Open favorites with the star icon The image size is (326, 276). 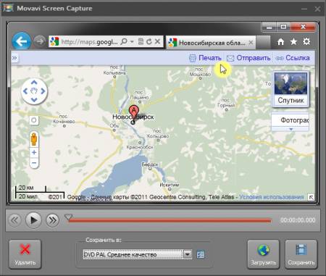pyautogui.click(x=293, y=41)
